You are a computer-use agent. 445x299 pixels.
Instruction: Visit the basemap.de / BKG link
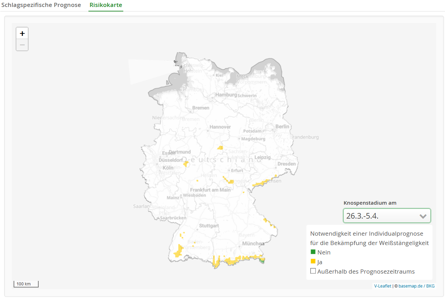click(x=416, y=286)
